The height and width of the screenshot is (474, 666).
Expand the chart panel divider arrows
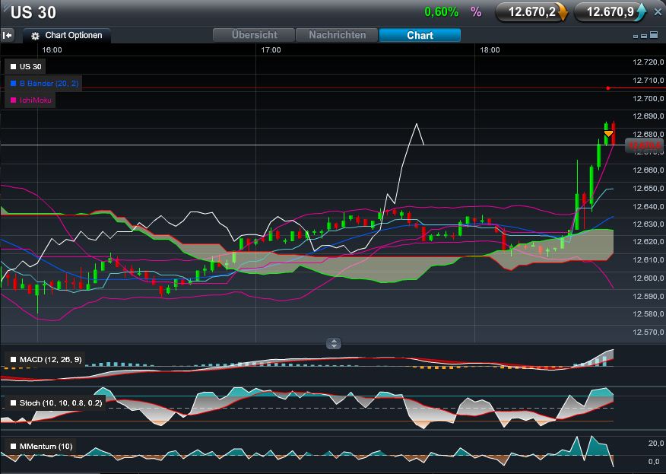[x=332, y=344]
